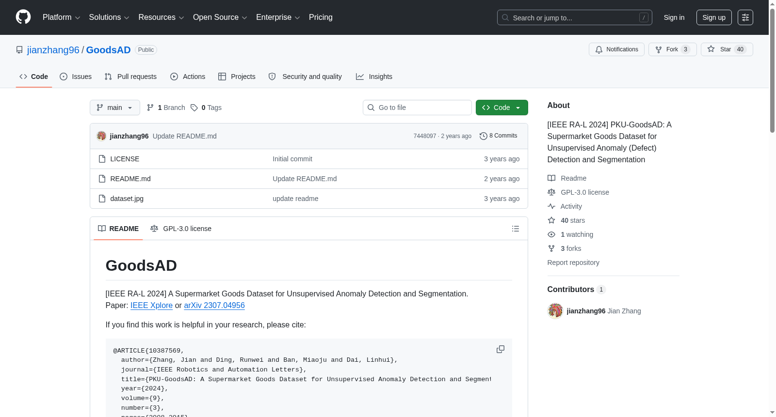Open commit hash 7448097
The image size is (776, 417).
point(425,136)
